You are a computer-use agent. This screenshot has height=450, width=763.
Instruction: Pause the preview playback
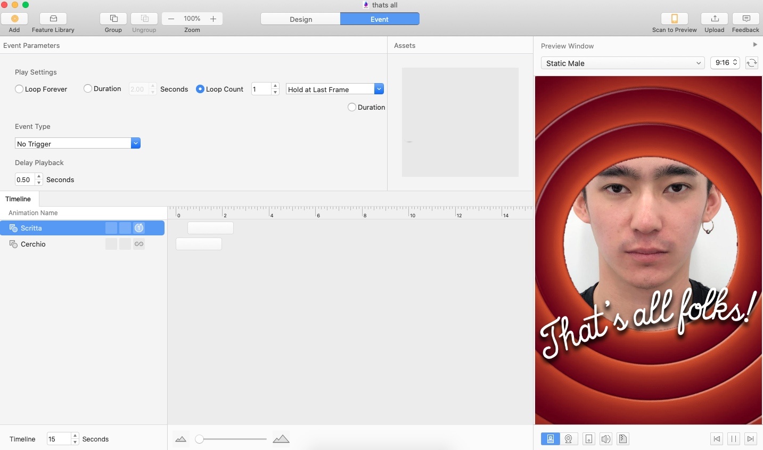(734, 439)
